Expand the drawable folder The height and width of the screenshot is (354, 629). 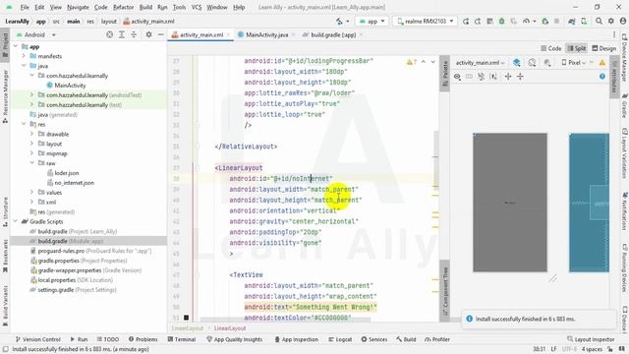(32, 134)
